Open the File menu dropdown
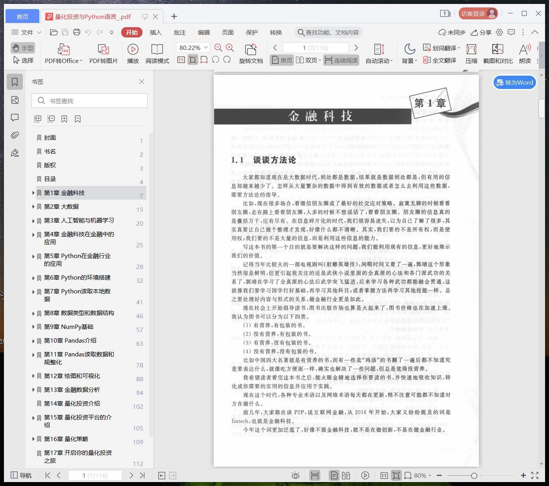Image resolution: width=549 pixels, height=486 pixels. coord(26,32)
